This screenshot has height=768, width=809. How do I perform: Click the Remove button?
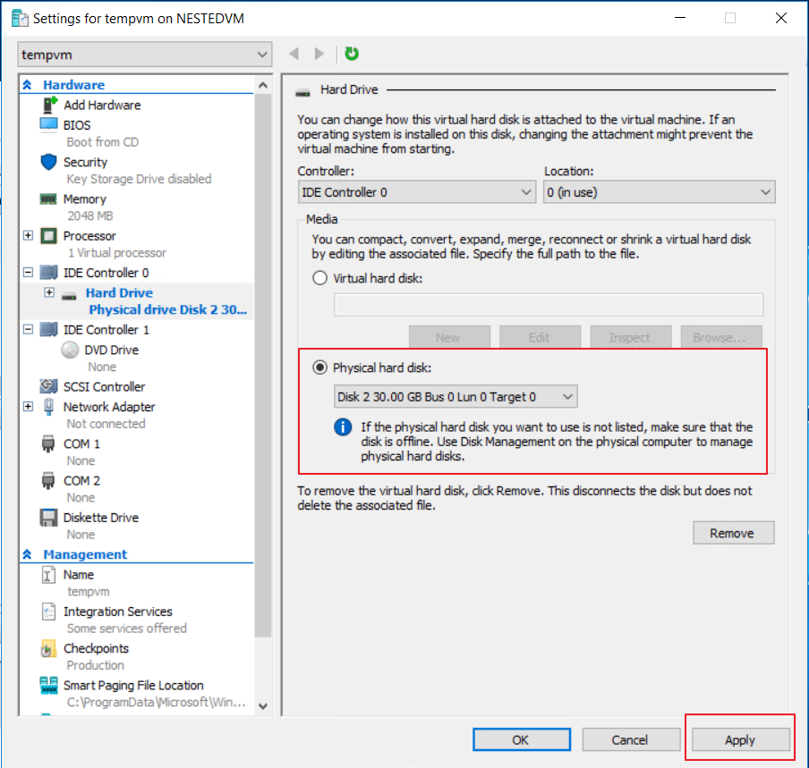click(x=732, y=533)
